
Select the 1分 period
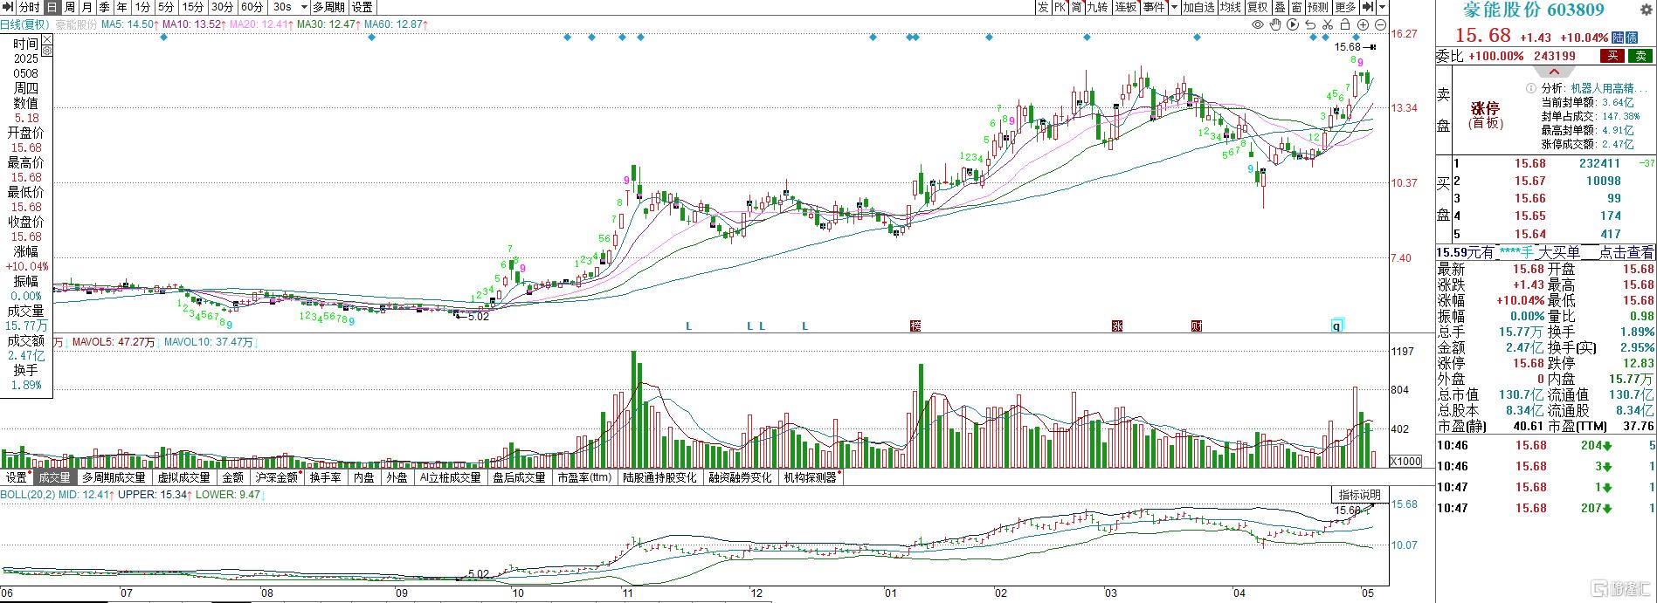pyautogui.click(x=143, y=7)
